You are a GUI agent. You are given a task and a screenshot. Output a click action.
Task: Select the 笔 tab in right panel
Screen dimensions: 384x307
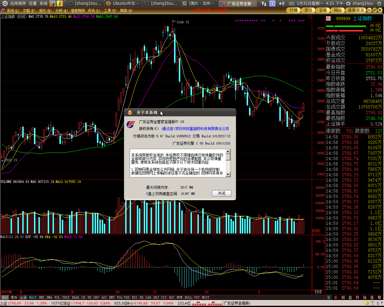[329, 297]
